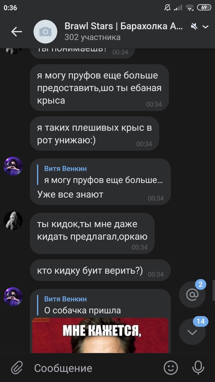
Task: Open the 302 участника members list
Action: click(92, 37)
